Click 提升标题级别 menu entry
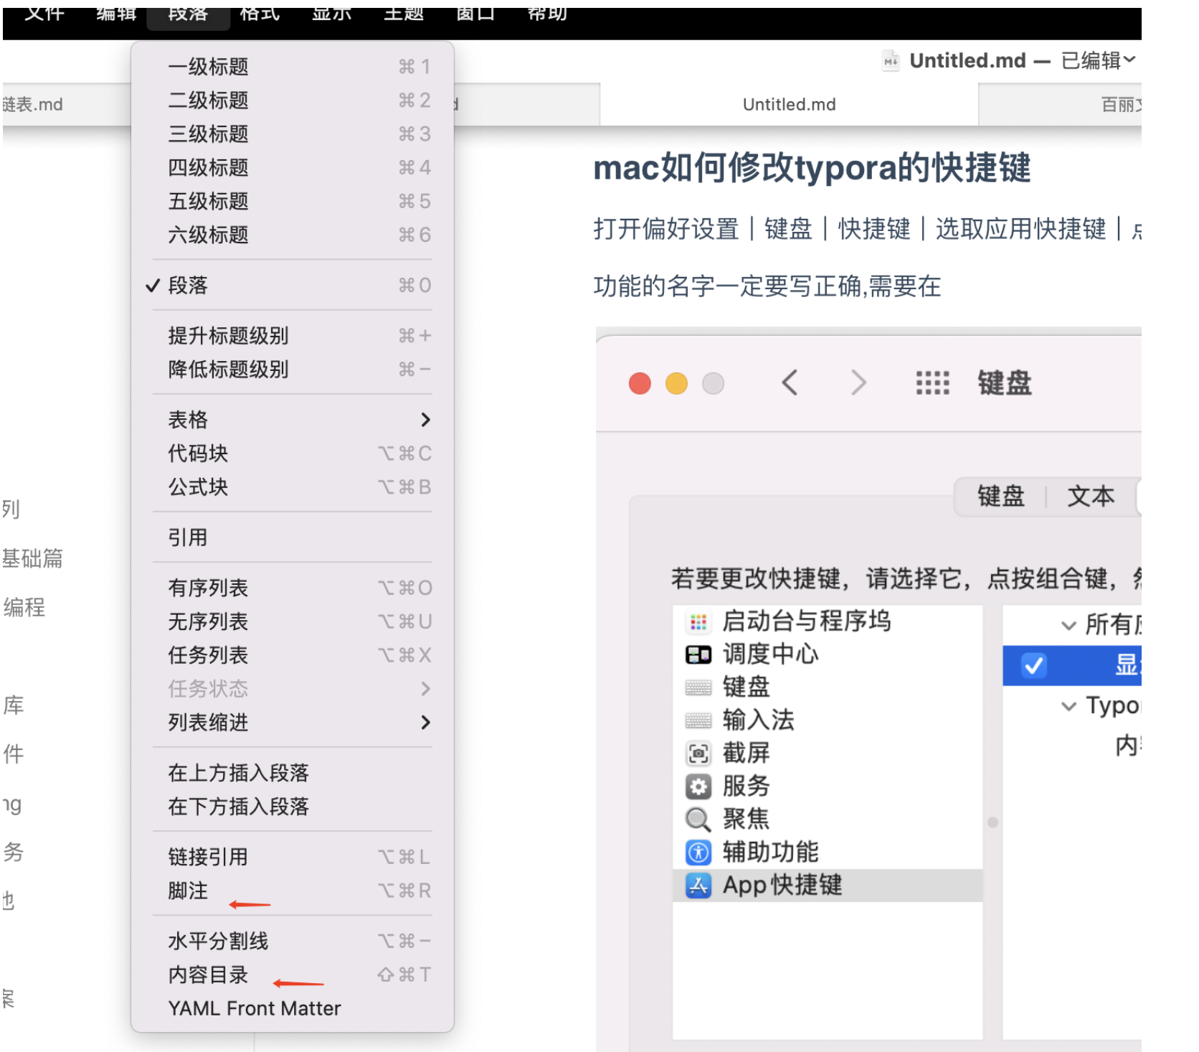This screenshot has height=1052, width=1199. (x=293, y=336)
